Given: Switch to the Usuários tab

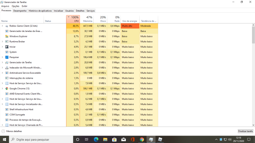Looking at the screenshot, I should click(x=69, y=11).
